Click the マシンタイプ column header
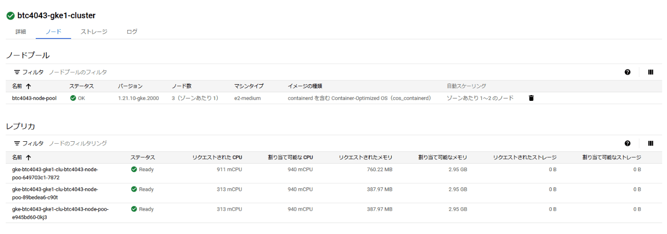The height and width of the screenshot is (234, 667). (249, 86)
